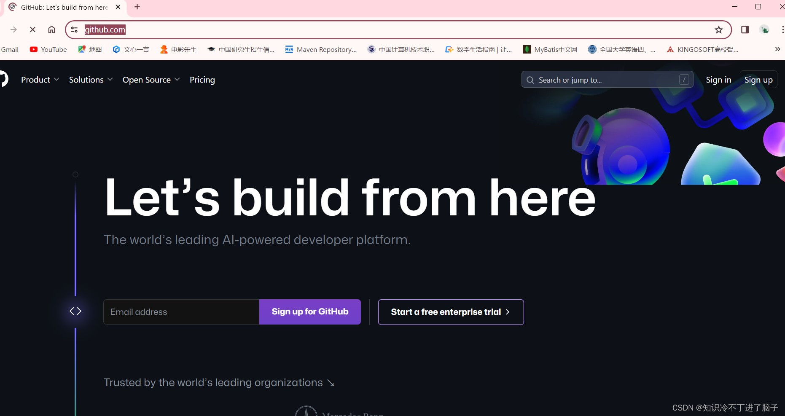
Task: Click the Sign up button in header
Action: tap(758, 80)
